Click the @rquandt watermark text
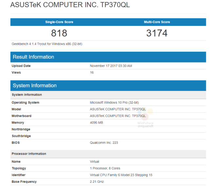Screen dimensions: 216x186 pos(145,126)
